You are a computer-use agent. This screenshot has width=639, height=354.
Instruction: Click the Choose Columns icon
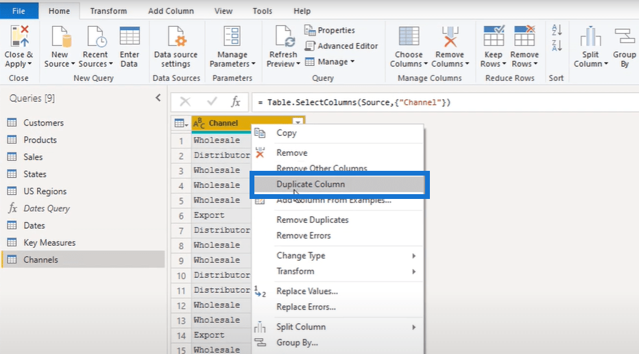pyautogui.click(x=409, y=37)
